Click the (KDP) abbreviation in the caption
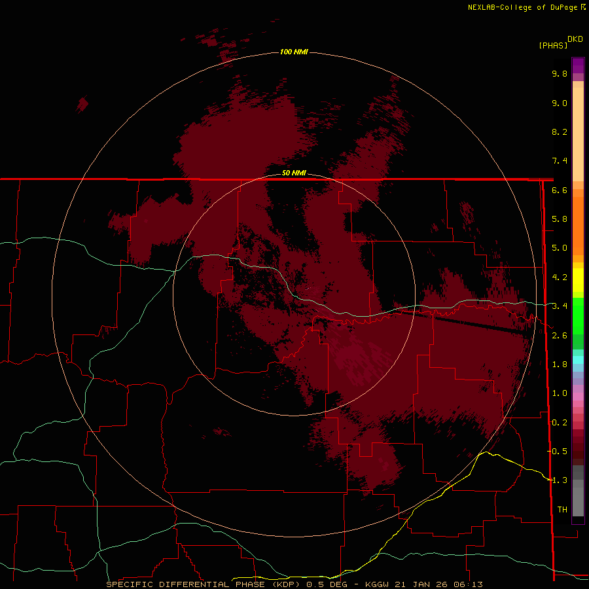Image resolution: width=589 pixels, height=589 pixels. pyautogui.click(x=287, y=584)
